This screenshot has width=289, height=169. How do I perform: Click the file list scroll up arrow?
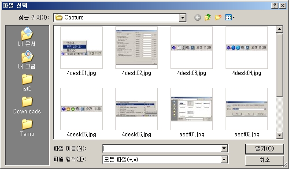click(x=279, y=29)
